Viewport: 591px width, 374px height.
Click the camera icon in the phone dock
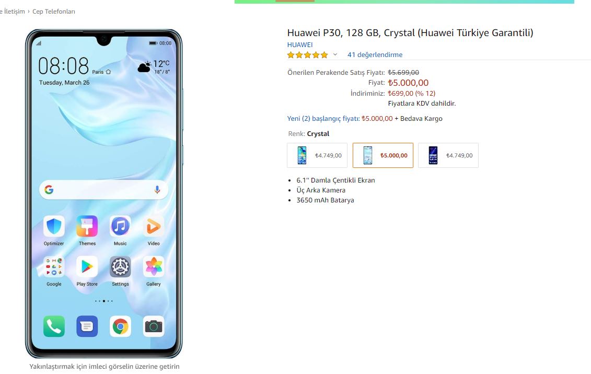(154, 326)
